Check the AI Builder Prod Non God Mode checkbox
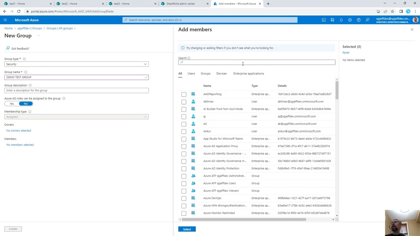This screenshot has height=236, width=420. click(184, 109)
